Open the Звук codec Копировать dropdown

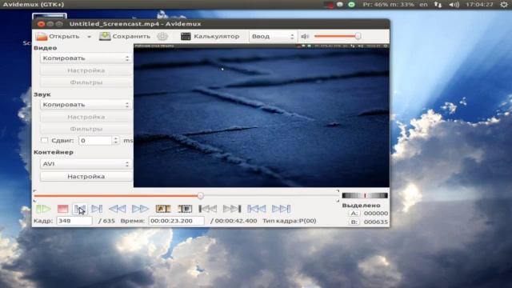click(x=86, y=105)
